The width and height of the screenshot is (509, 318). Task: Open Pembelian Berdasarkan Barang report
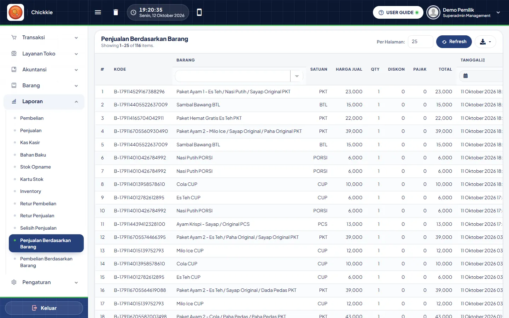tap(46, 262)
